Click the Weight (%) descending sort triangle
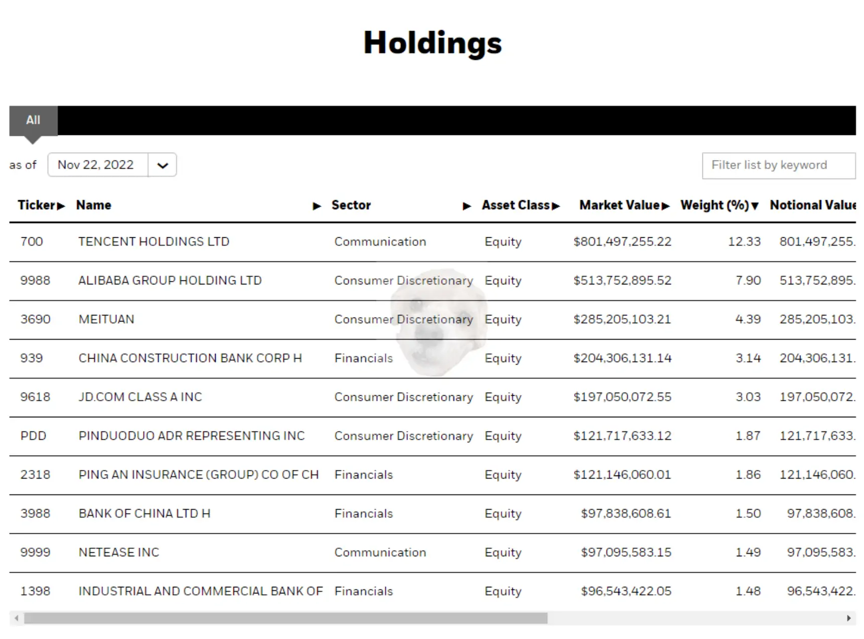The image size is (864, 639). [755, 206]
